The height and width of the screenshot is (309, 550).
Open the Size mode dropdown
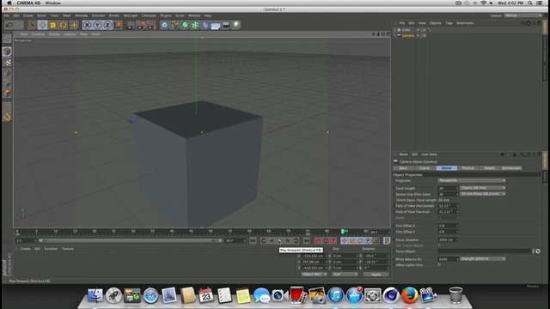(x=345, y=275)
